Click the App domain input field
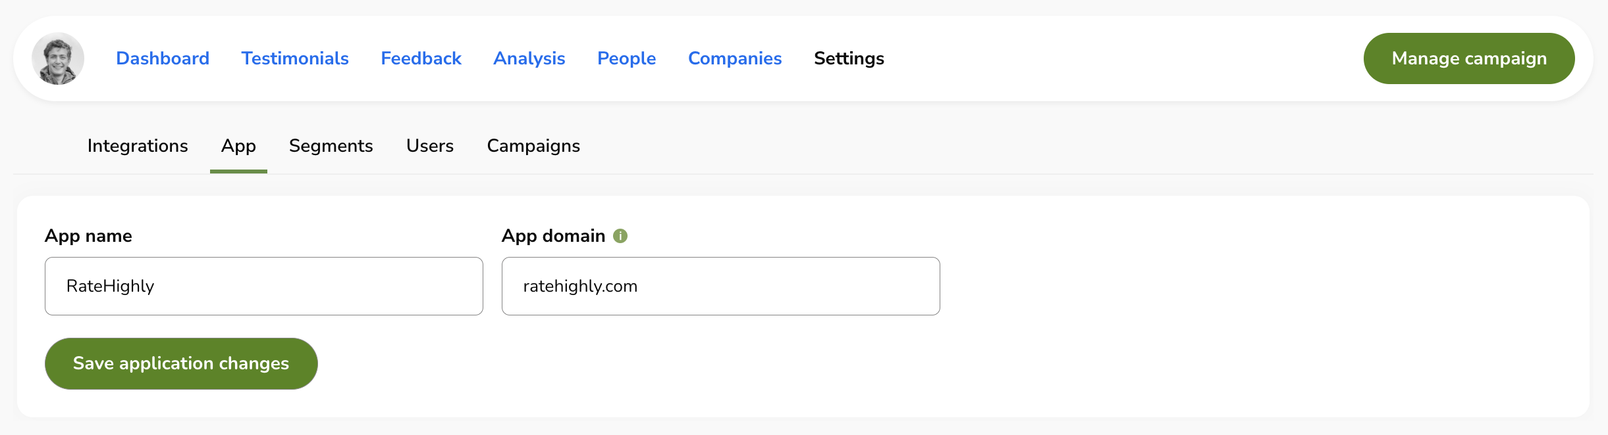This screenshot has height=435, width=1608. 720,286
